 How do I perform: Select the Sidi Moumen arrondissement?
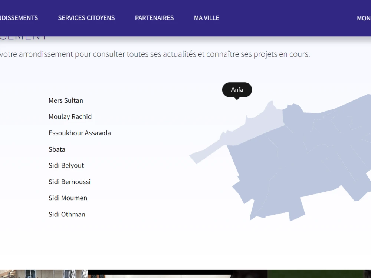click(68, 198)
